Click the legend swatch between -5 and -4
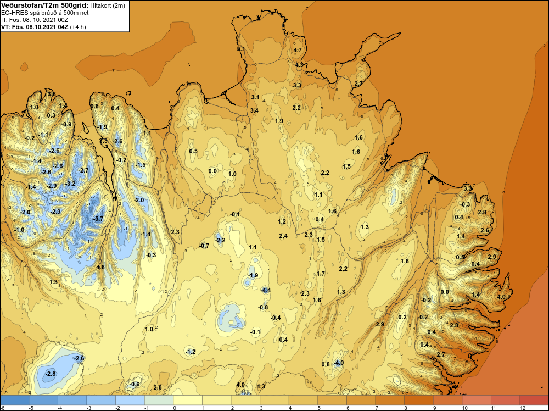Image resolution: width=549 pixels, height=411 pixels. pos(43,400)
